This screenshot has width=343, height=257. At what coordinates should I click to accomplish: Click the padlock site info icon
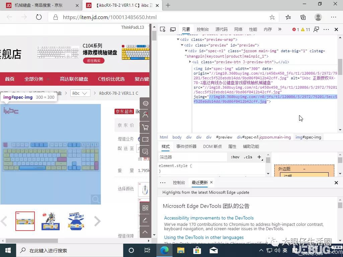[x=56, y=17]
